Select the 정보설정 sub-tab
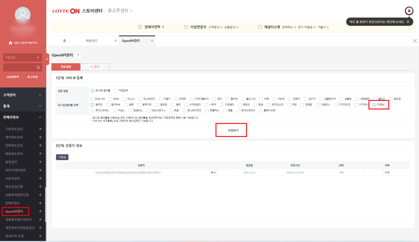 pyautogui.click(x=66, y=67)
